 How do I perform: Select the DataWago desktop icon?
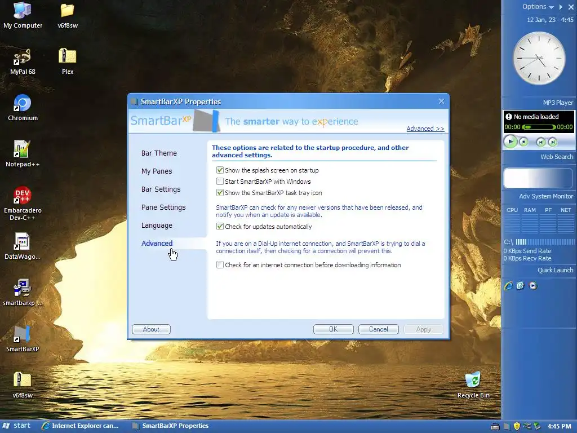pyautogui.click(x=23, y=246)
